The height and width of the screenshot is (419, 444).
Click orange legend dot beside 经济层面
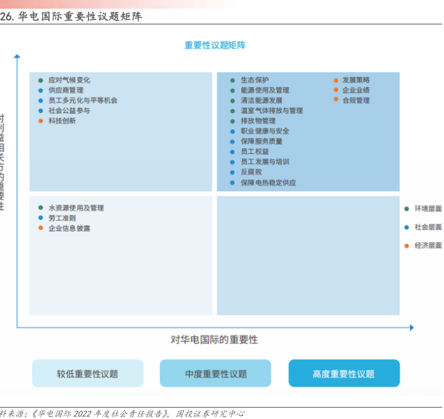click(406, 246)
